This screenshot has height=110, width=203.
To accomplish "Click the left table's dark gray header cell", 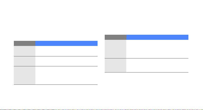I will coord(25,43).
